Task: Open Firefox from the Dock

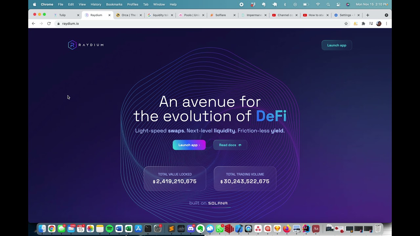Action: (287, 228)
